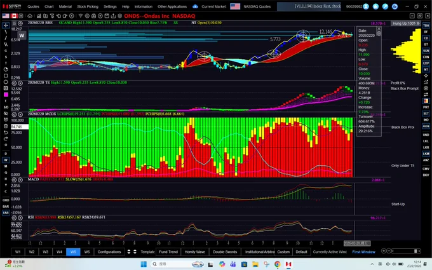Toggle the SGN sidebar button

[x=426, y=50]
